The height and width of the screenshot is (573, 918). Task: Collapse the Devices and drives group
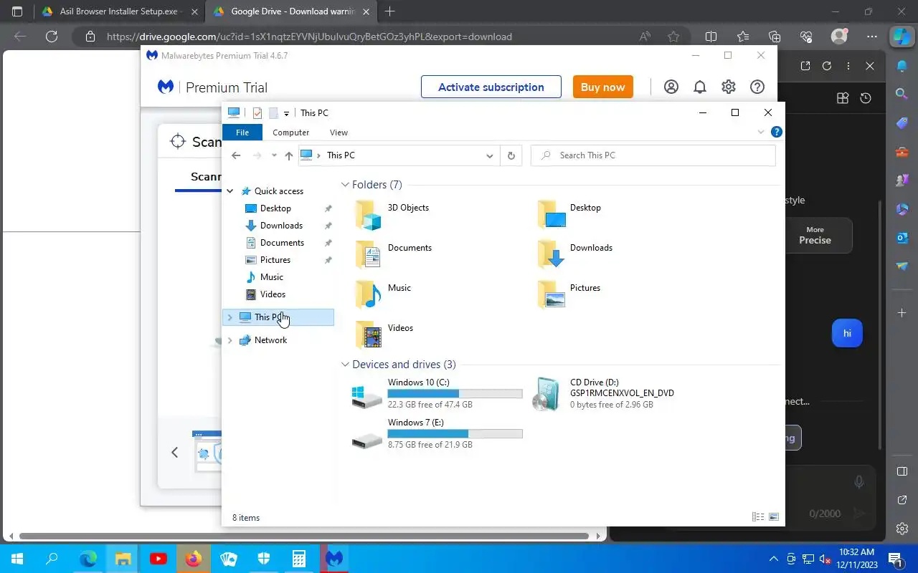[x=345, y=365]
